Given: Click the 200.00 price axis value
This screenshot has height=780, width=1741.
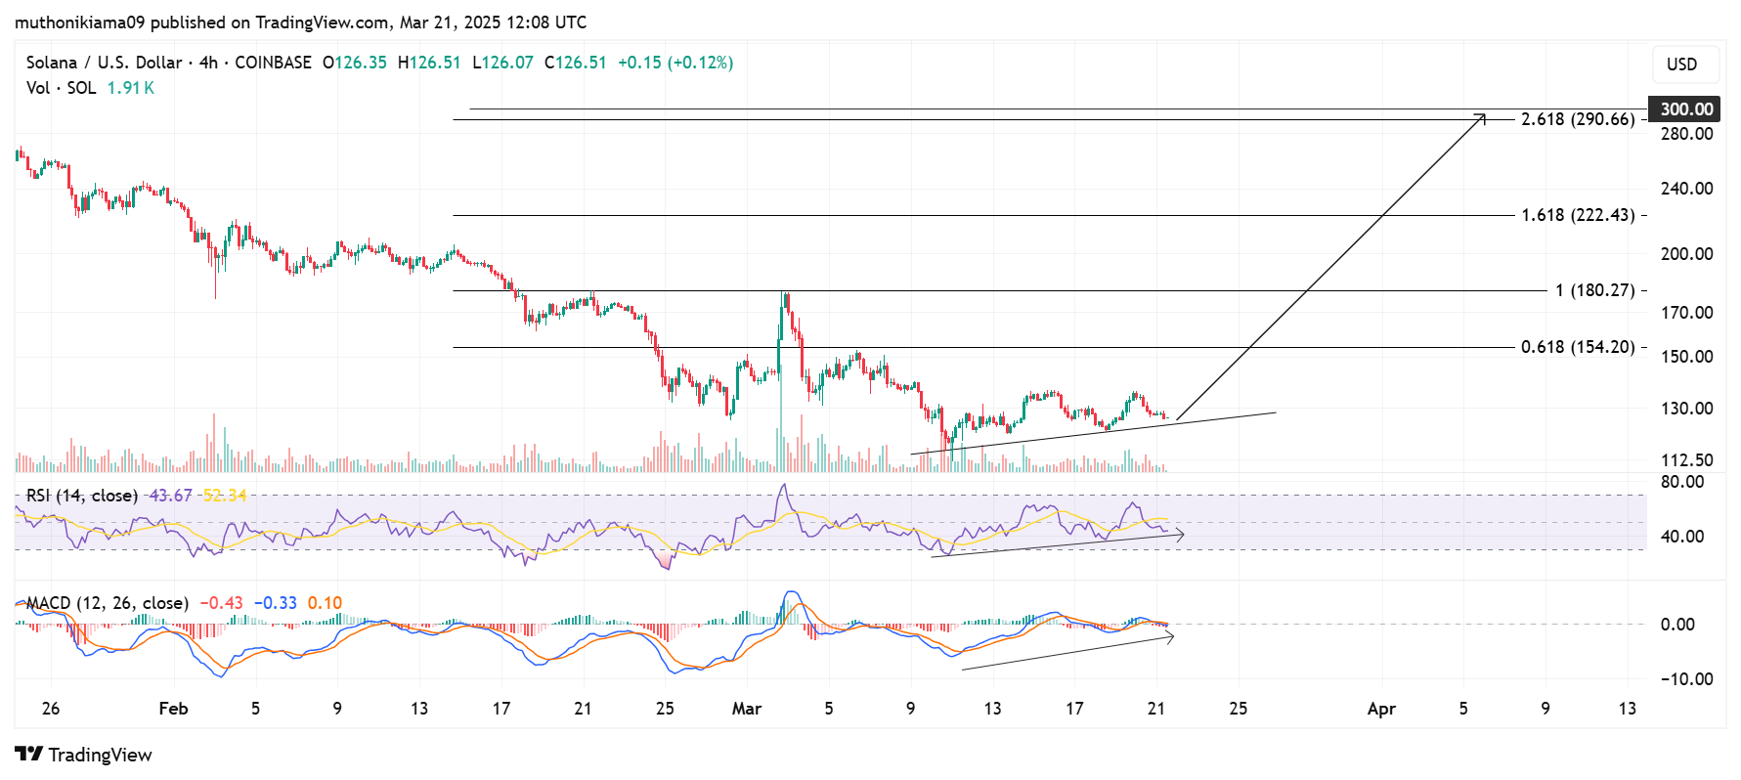Looking at the screenshot, I should [x=1686, y=254].
